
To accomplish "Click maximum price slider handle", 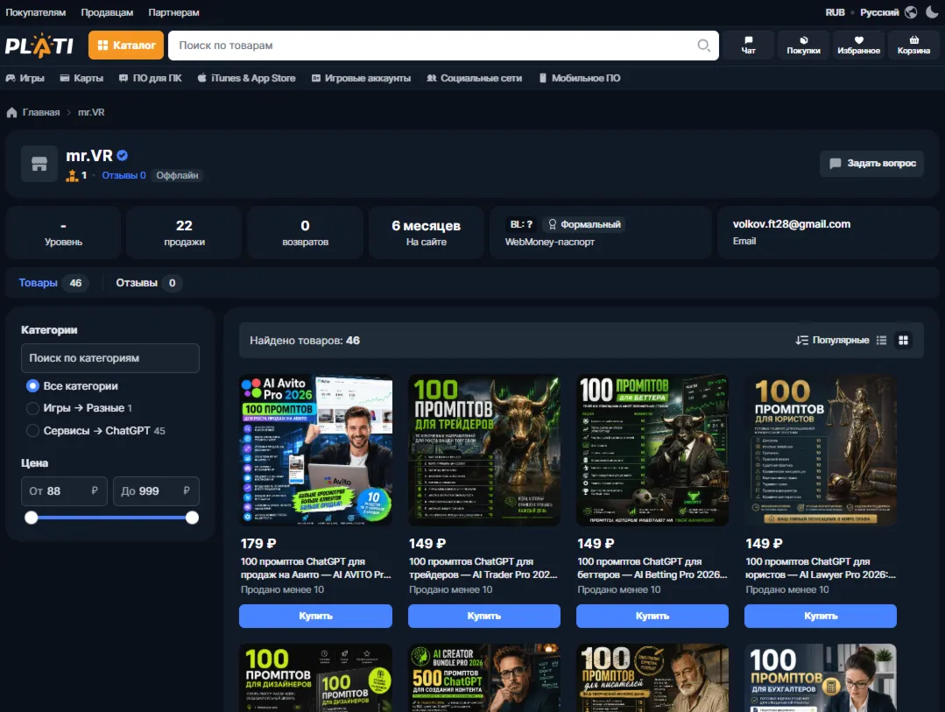I will coord(193,518).
